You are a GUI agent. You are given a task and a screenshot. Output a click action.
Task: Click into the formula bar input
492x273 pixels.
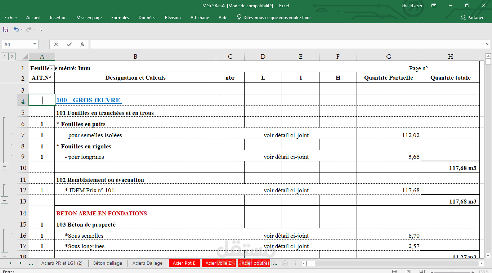(287, 44)
